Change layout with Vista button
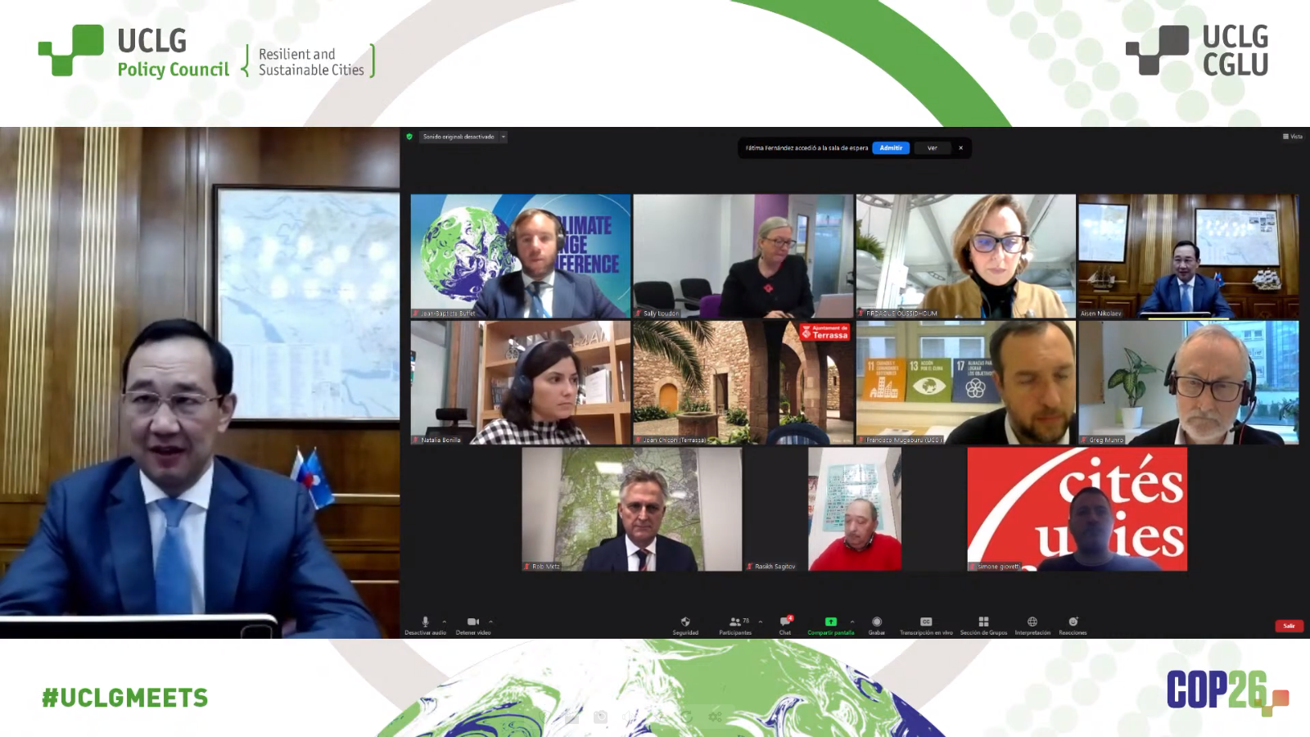 coord(1293,137)
